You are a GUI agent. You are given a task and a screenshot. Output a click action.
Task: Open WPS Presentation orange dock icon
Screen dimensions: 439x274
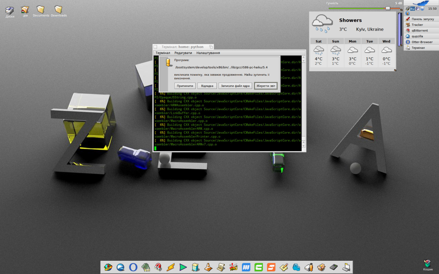(271, 267)
